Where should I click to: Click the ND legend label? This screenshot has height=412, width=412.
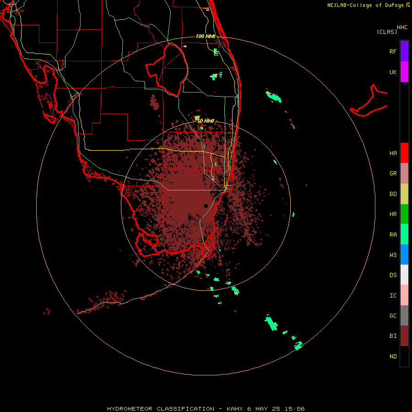[393, 357]
